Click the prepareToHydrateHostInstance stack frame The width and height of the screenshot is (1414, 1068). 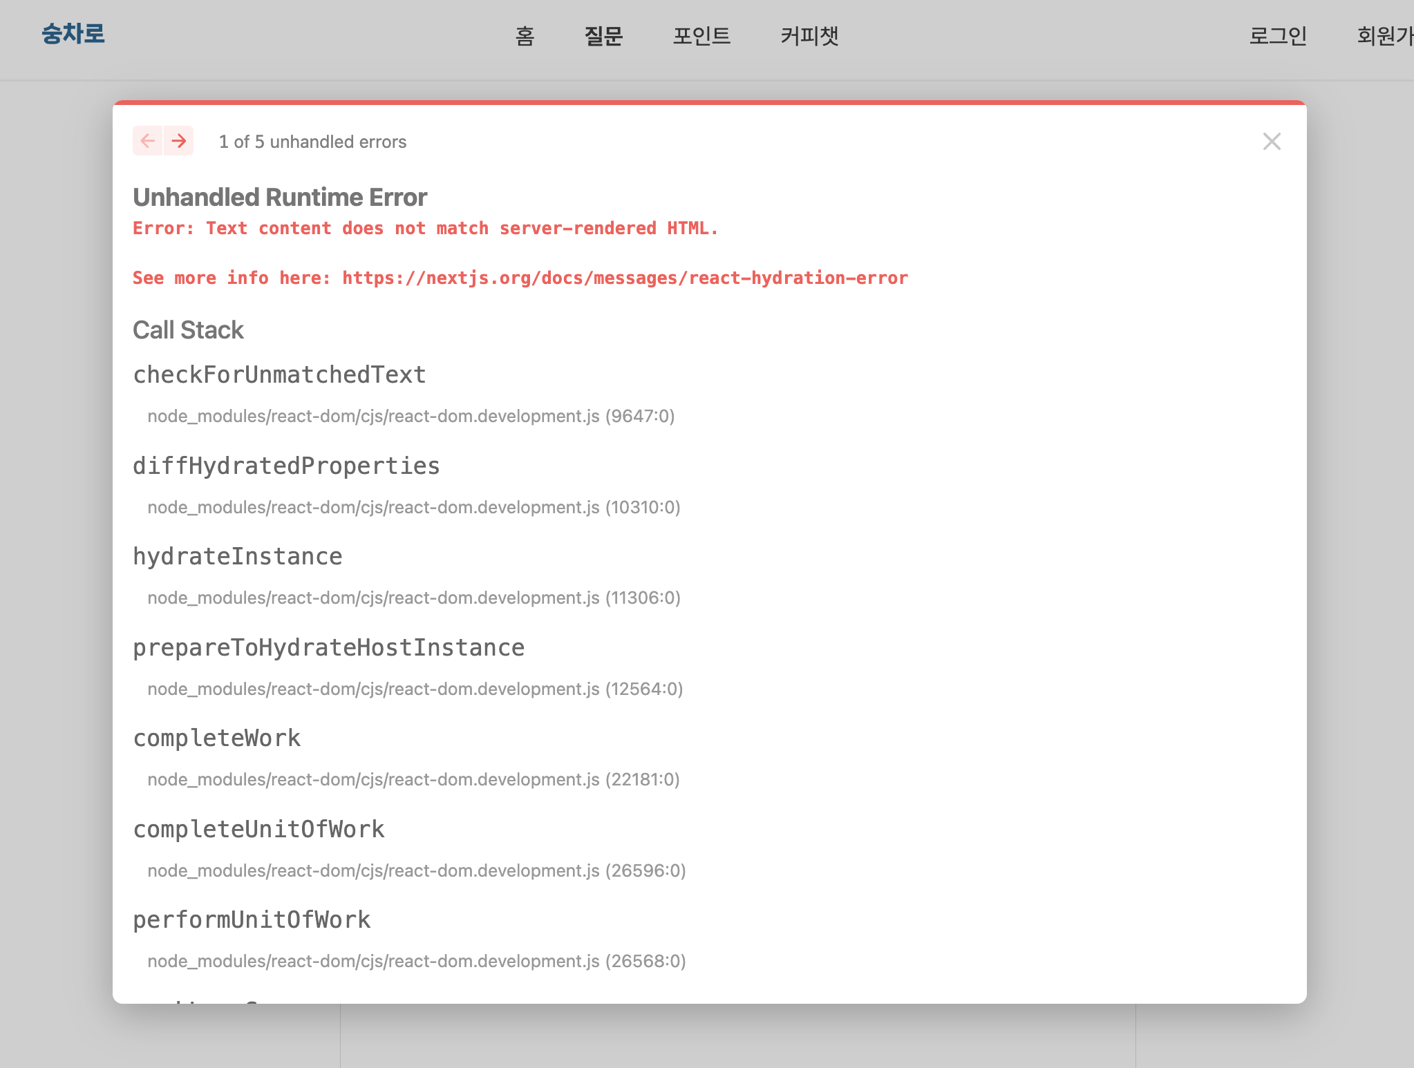329,647
